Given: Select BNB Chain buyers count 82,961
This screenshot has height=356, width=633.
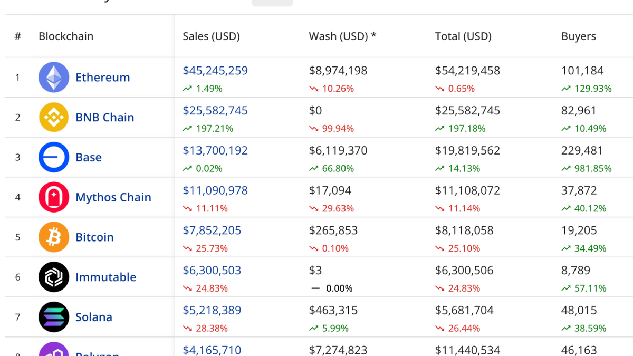Looking at the screenshot, I should point(579,111).
